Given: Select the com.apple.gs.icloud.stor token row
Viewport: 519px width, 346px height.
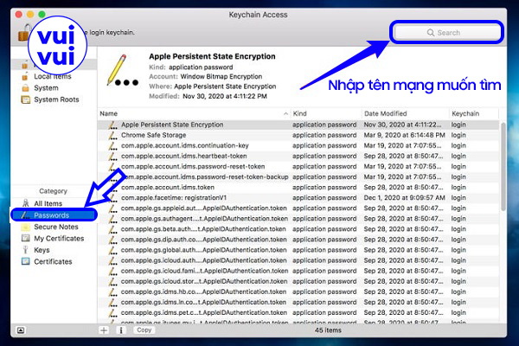Looking at the screenshot, I should pyautogui.click(x=298, y=281).
